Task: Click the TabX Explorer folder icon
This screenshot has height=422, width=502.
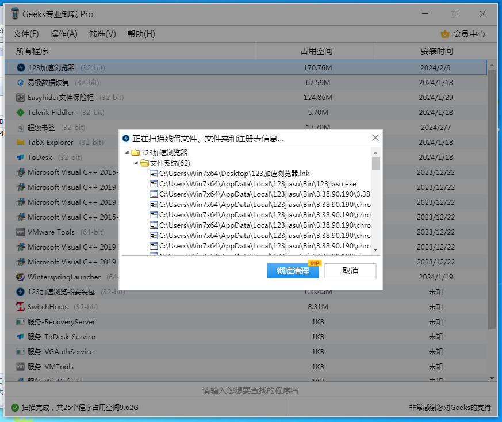Action: click(x=21, y=142)
